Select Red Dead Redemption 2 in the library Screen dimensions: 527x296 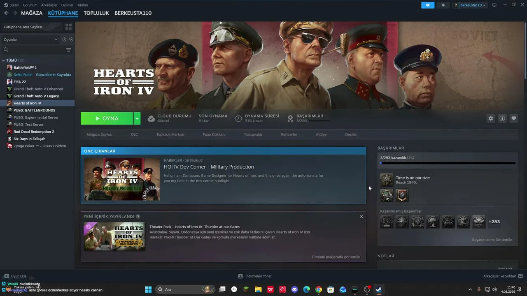coord(34,132)
